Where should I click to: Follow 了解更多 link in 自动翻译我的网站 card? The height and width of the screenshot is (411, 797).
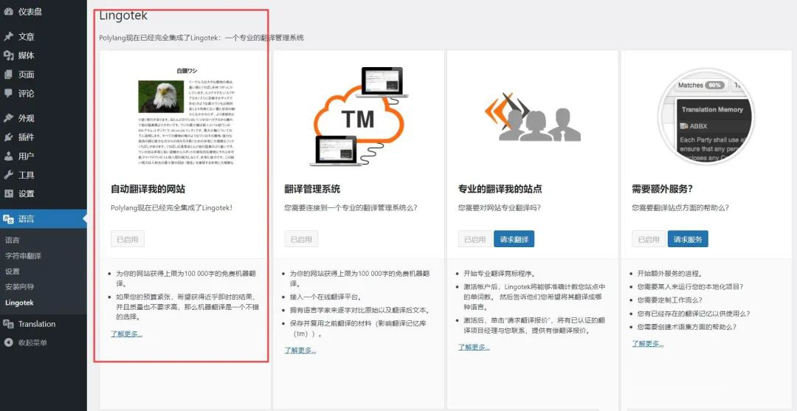[x=127, y=334]
